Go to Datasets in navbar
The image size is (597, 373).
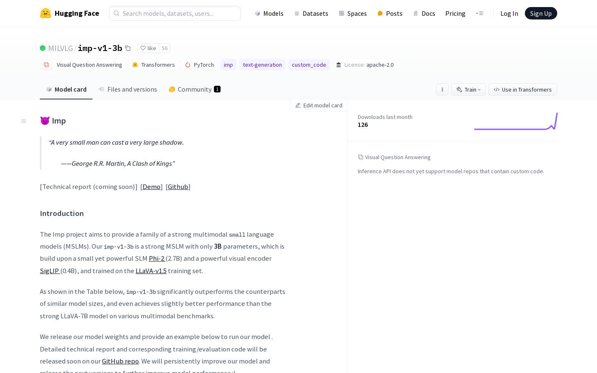click(x=311, y=13)
